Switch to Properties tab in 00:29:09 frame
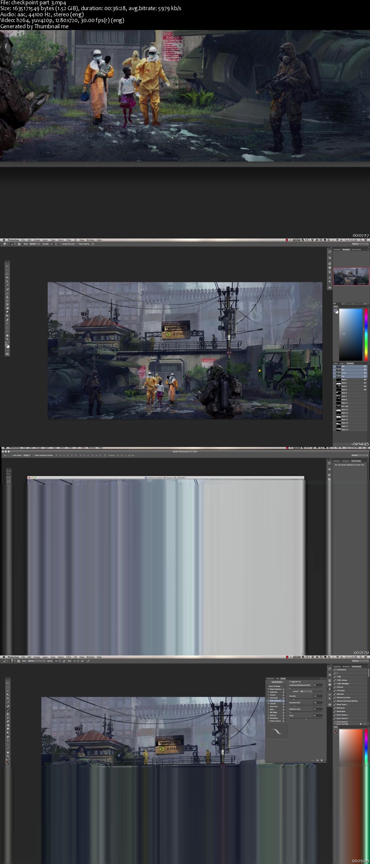Image resolution: width=370 pixels, height=864 pixels. (x=270, y=678)
